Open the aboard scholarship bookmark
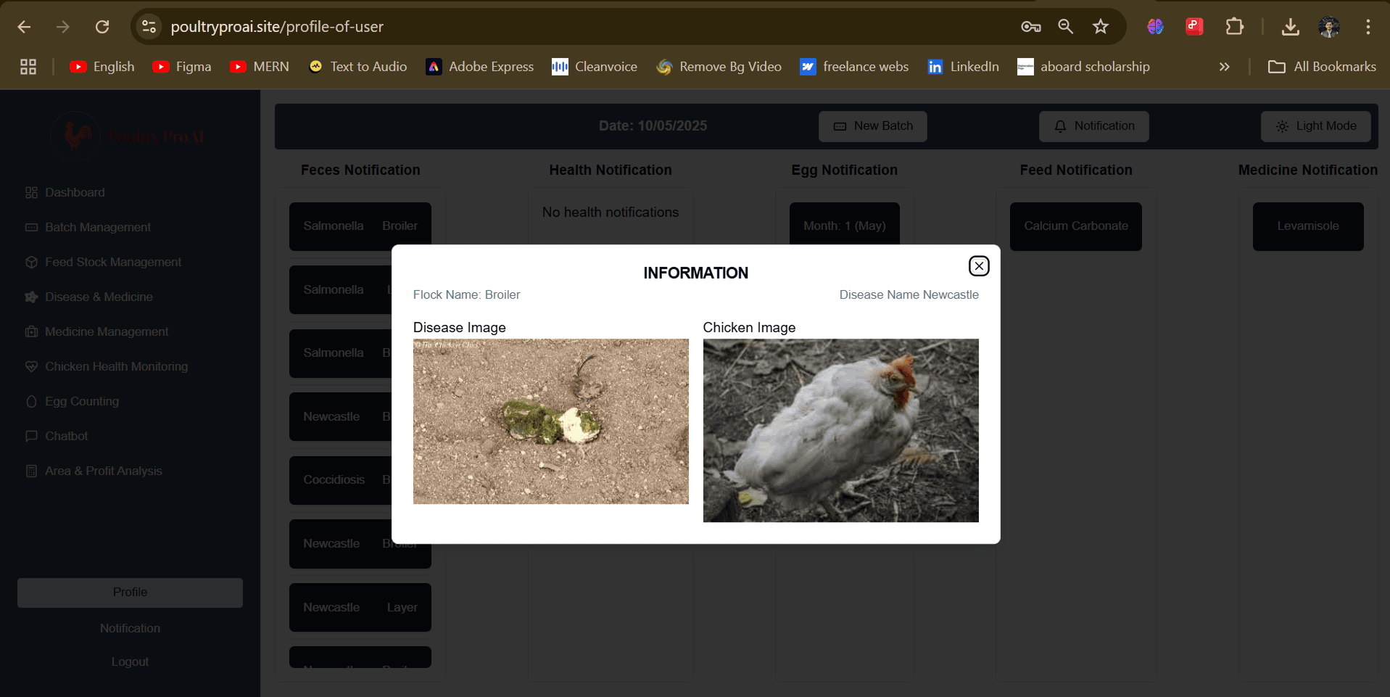This screenshot has width=1390, height=697. (x=1084, y=67)
